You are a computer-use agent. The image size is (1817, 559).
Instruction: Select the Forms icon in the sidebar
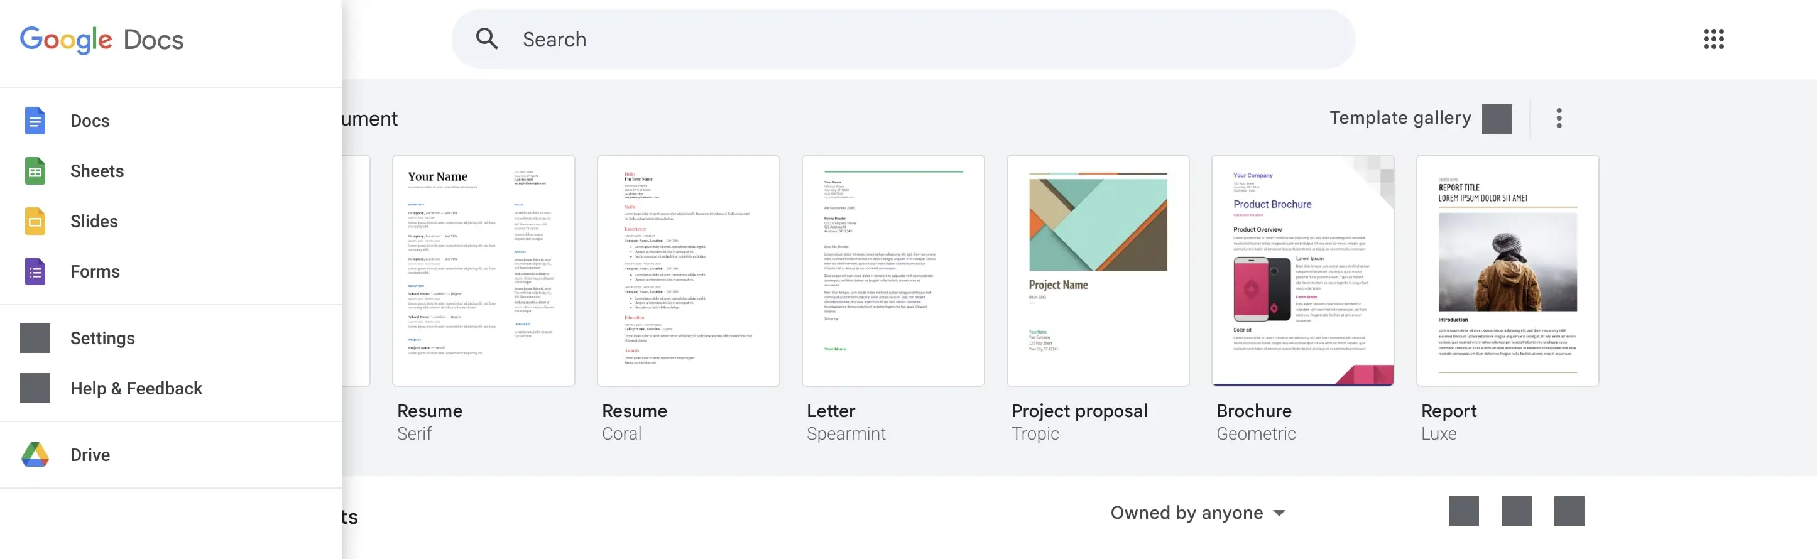click(34, 271)
